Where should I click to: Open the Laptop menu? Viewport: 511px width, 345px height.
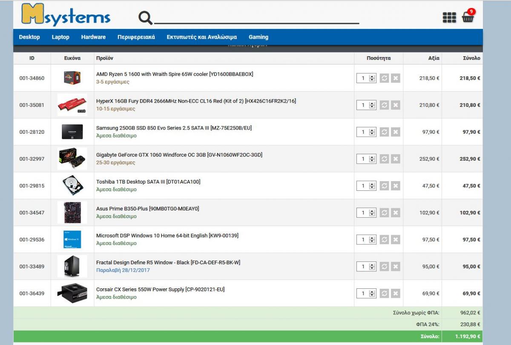point(60,37)
